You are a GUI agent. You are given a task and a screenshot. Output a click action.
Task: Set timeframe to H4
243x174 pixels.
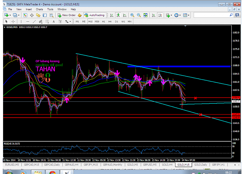[110, 21]
